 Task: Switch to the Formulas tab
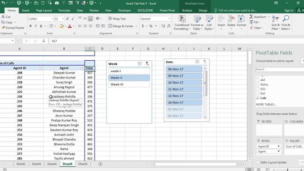point(64,10)
